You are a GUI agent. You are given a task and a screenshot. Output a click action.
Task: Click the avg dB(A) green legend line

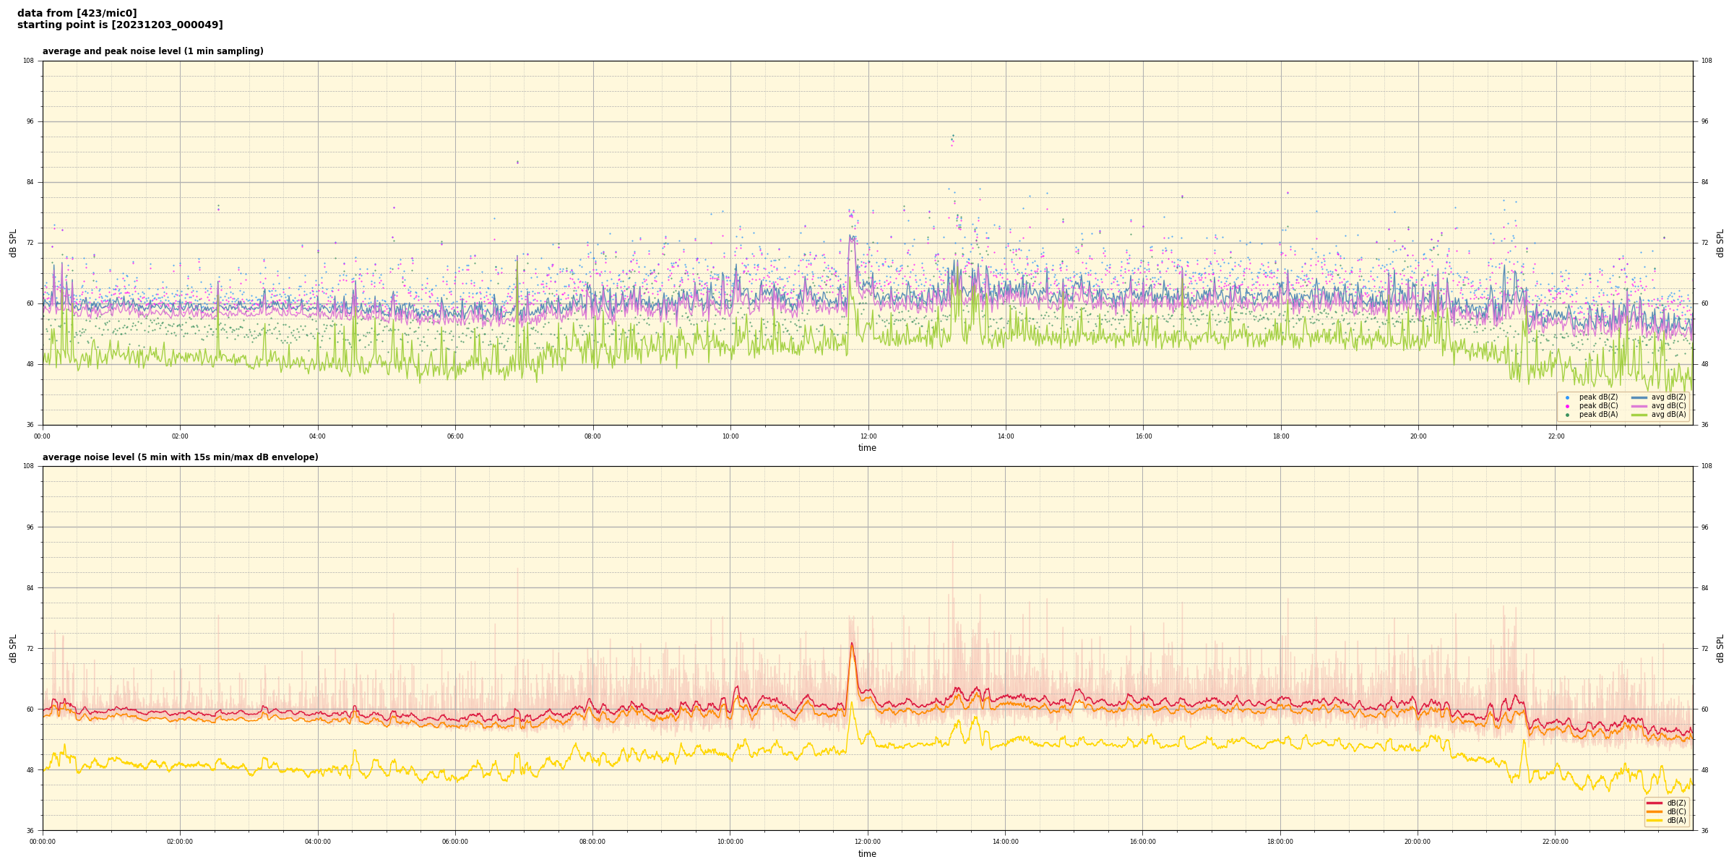(1639, 415)
